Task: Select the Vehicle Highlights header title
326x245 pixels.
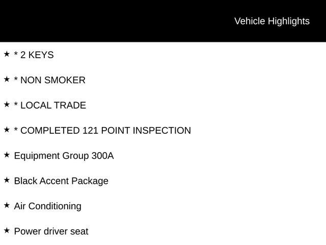Action: coord(272,21)
